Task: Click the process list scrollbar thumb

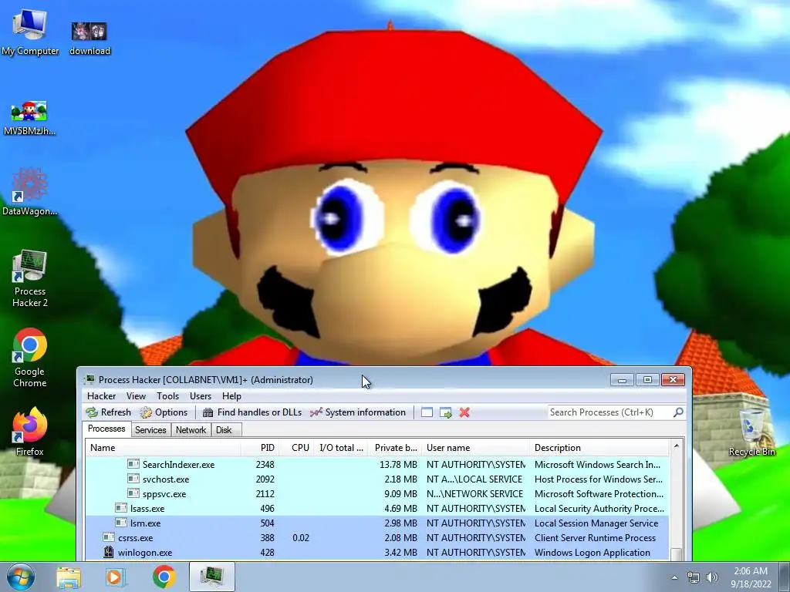Action: click(x=676, y=553)
